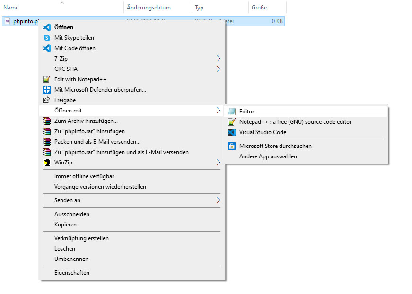
Task: Choose Andere App auswählen
Action: tap(306, 156)
